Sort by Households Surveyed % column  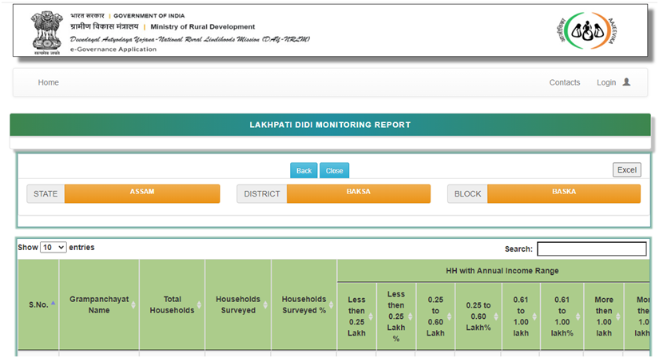coord(331,304)
